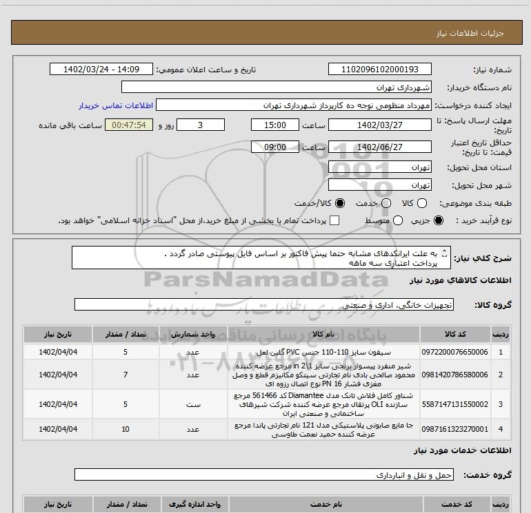Select the خدمت radio button
Image resolution: width=531 pixels, height=513 pixels.
click(386, 203)
